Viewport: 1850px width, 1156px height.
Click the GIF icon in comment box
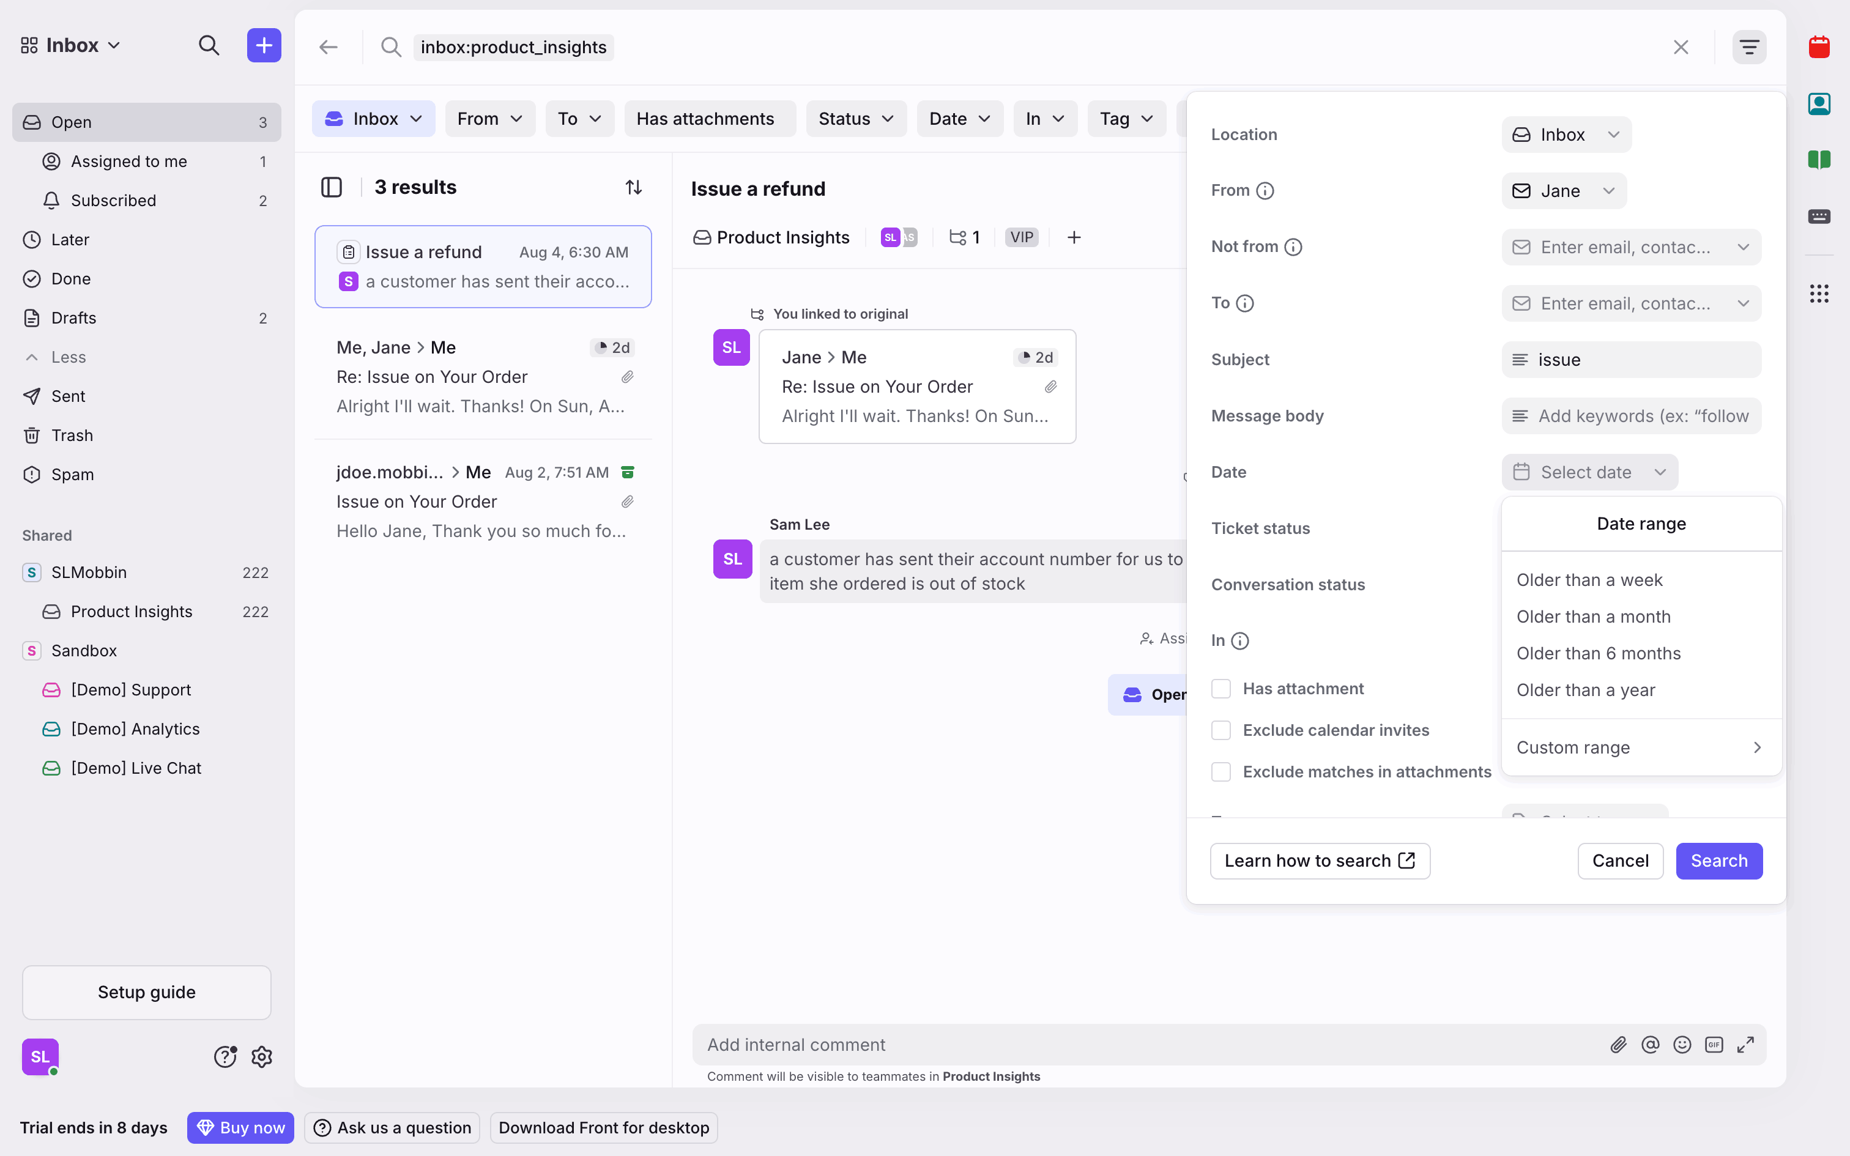point(1714,1045)
